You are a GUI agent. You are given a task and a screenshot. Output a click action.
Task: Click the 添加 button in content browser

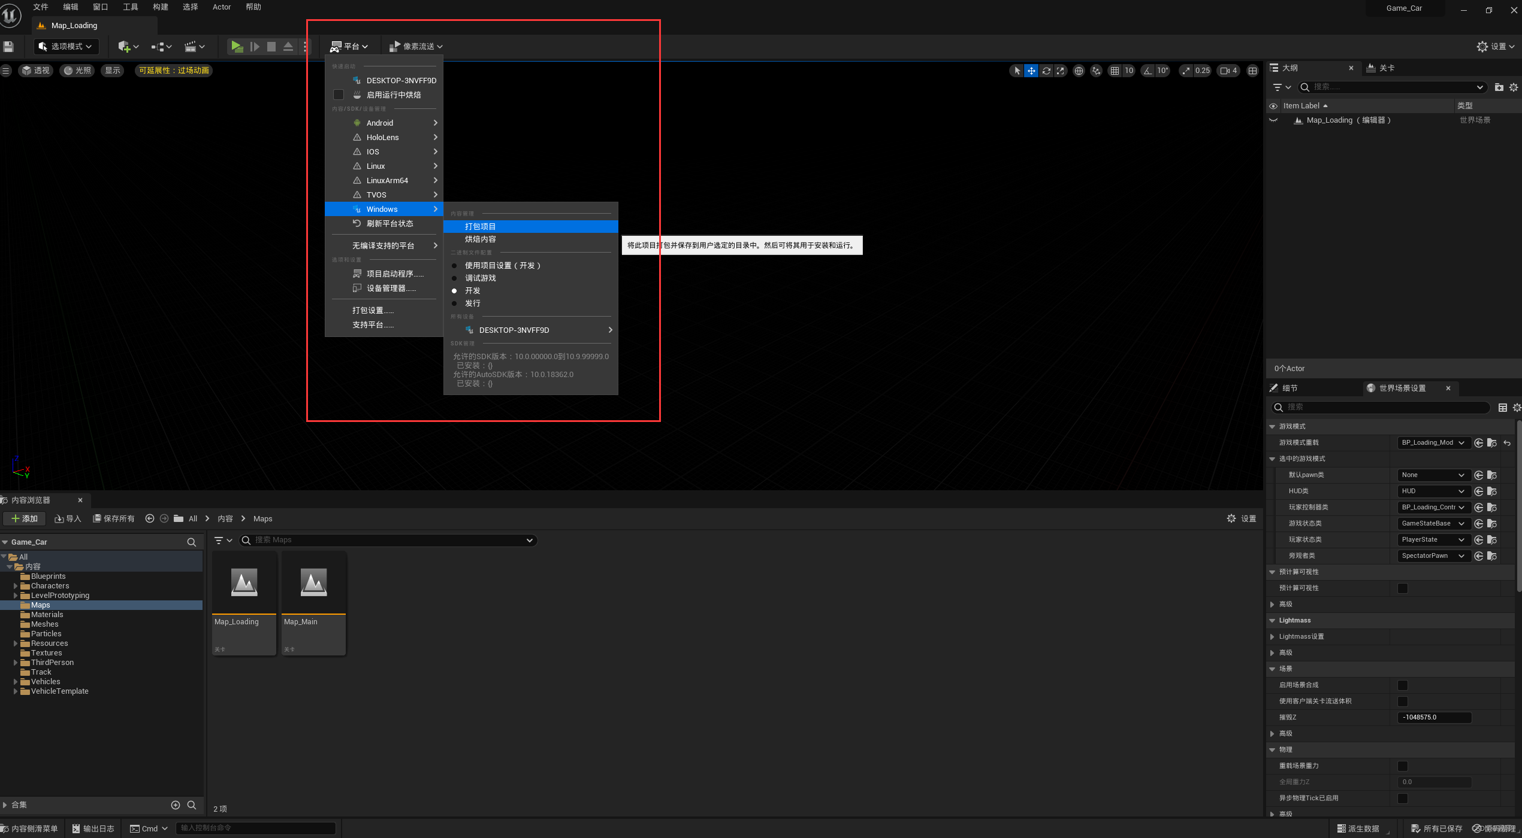[x=25, y=519]
